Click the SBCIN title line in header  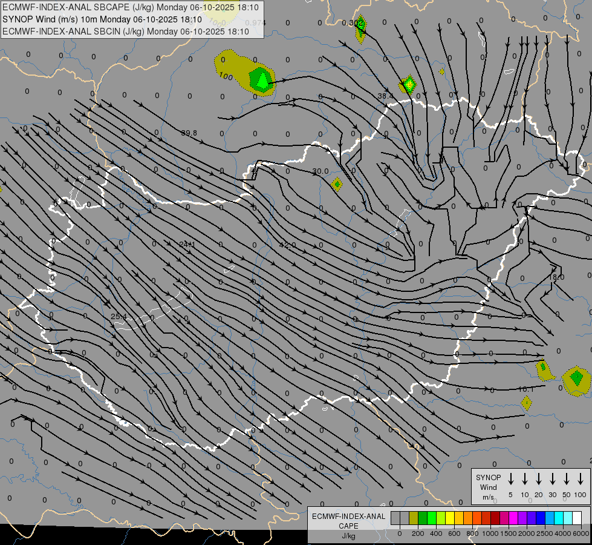coord(126,31)
